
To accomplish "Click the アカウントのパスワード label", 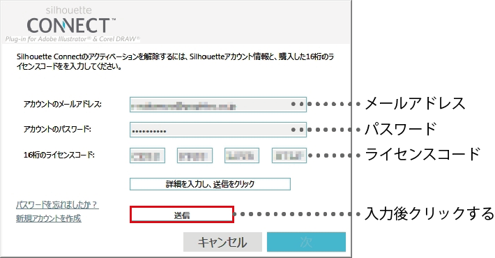I will 57,129.
